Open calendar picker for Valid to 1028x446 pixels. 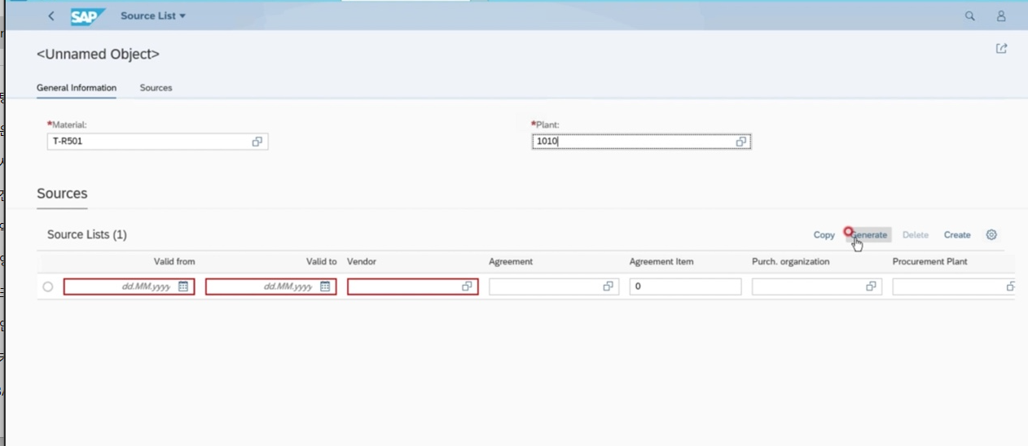tap(326, 286)
